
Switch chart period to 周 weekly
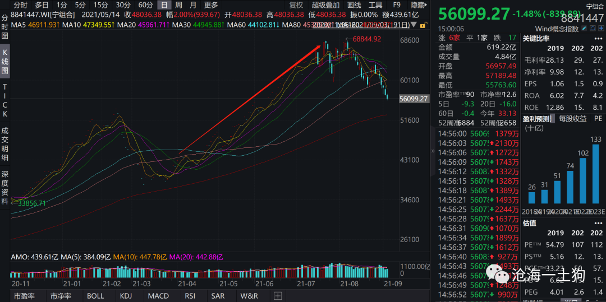178,5
